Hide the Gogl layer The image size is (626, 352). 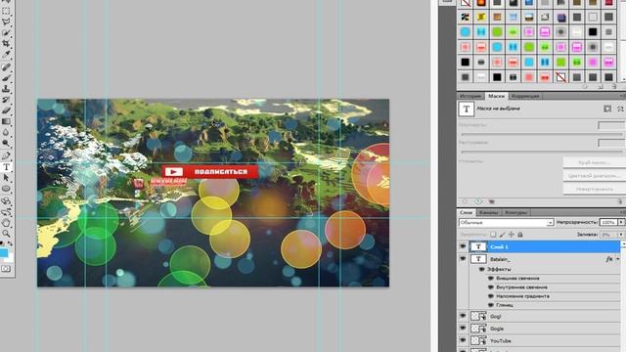(x=463, y=316)
